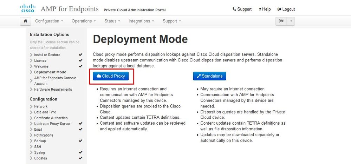Click the chevron beside Network

(x=31, y=106)
